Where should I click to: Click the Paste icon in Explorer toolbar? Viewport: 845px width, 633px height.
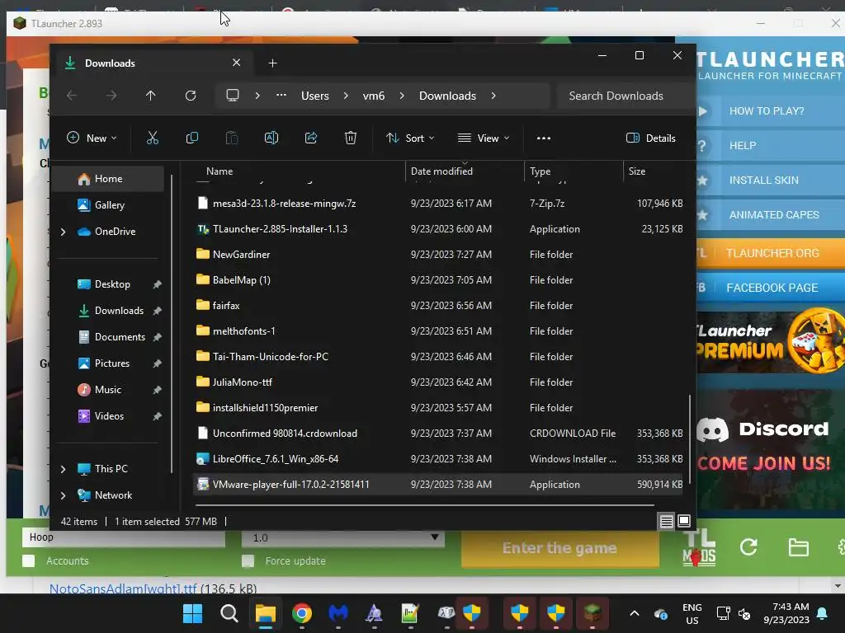[232, 138]
